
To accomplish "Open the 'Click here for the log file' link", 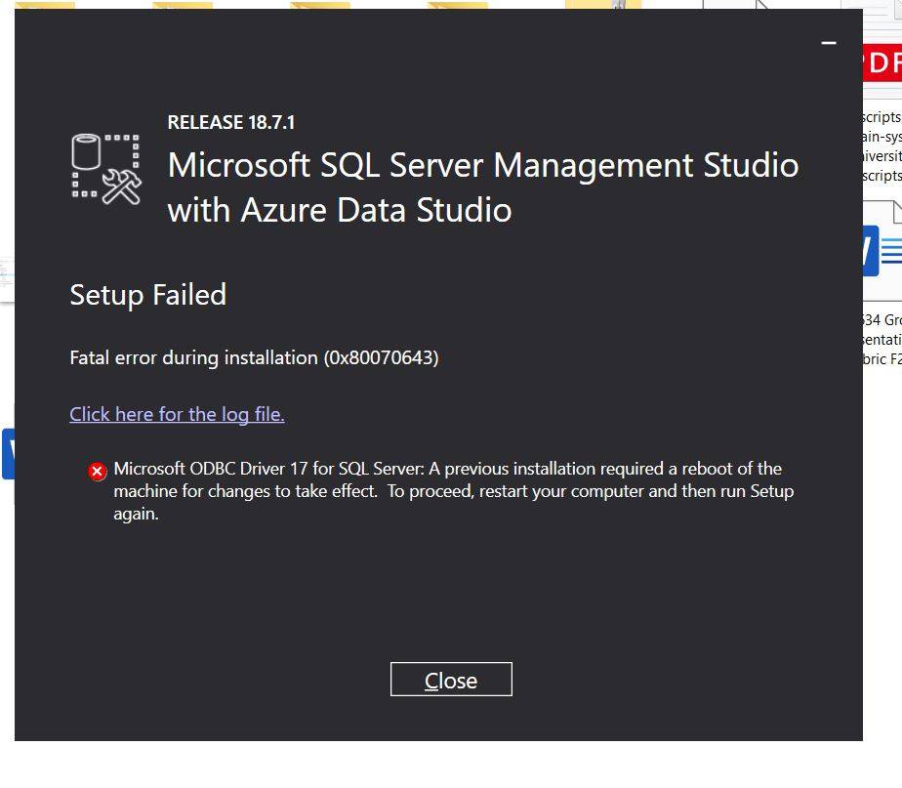I will pyautogui.click(x=177, y=414).
